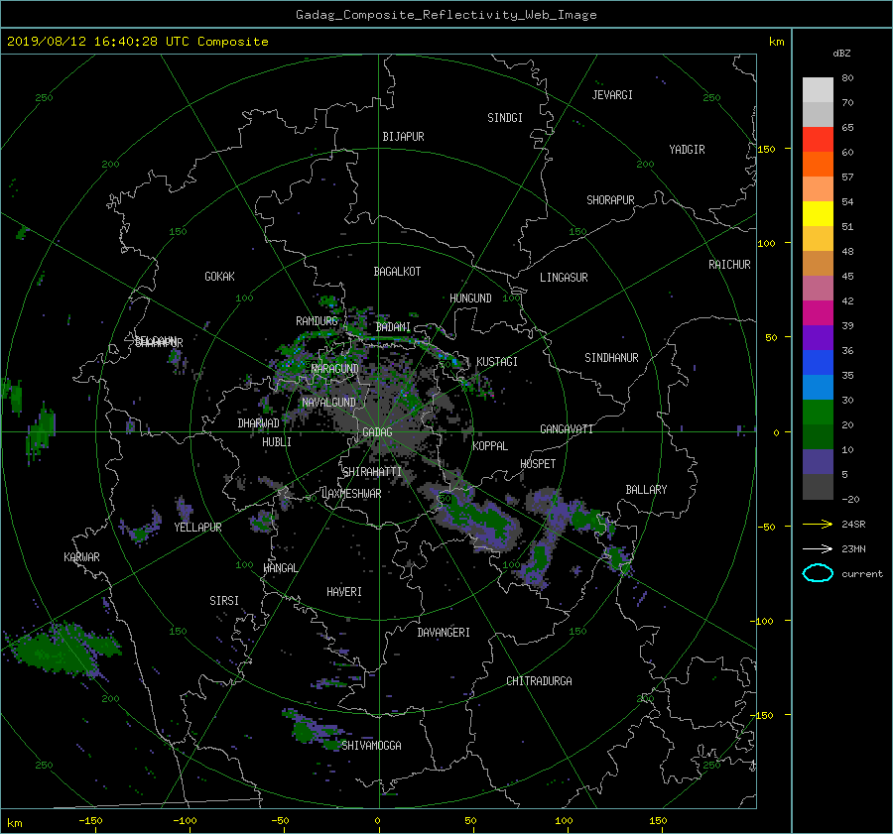The image size is (893, 834).
Task: Click the LINGASUR city label
Action: [x=564, y=278]
